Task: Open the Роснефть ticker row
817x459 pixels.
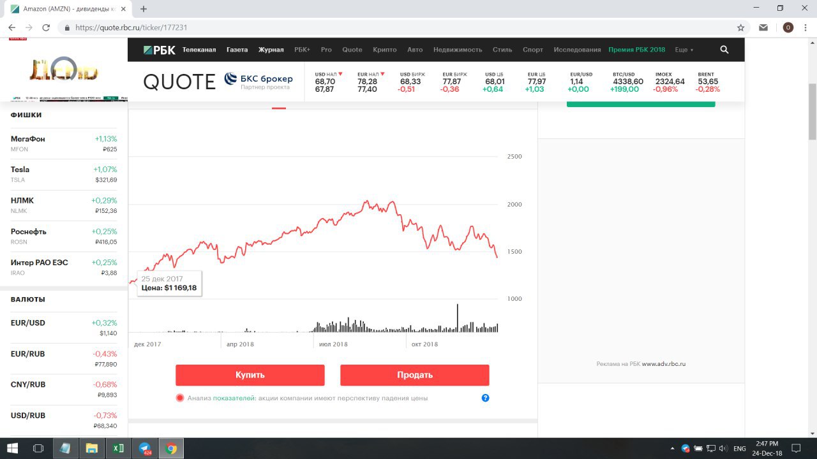Action: (x=64, y=237)
